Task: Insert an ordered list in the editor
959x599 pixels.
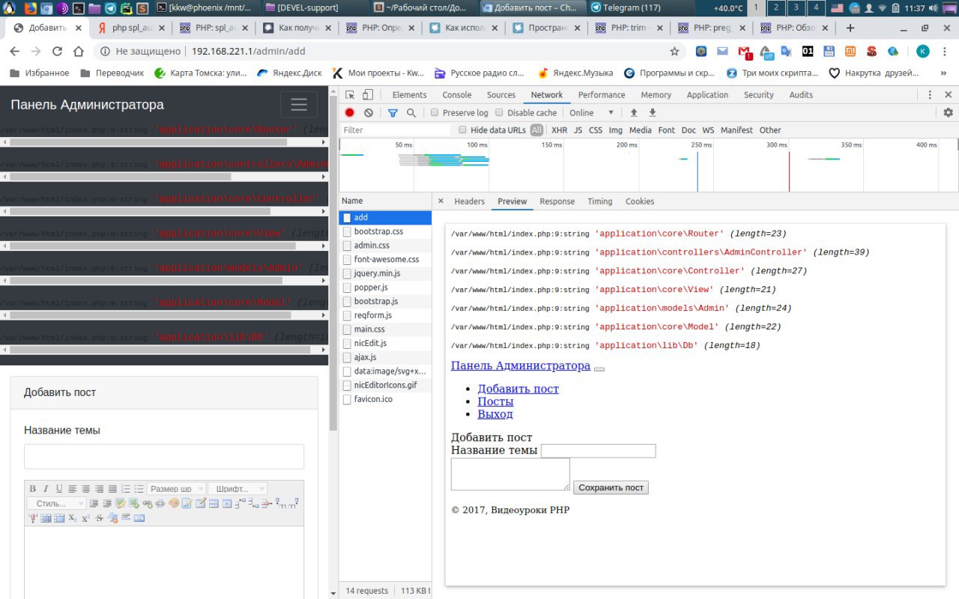Action: coord(125,489)
